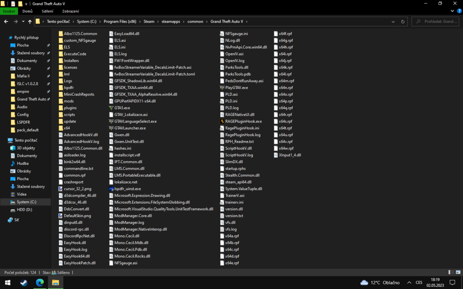Select Síť in the navigation pane
This screenshot has height=289, width=463.
pos(17,220)
